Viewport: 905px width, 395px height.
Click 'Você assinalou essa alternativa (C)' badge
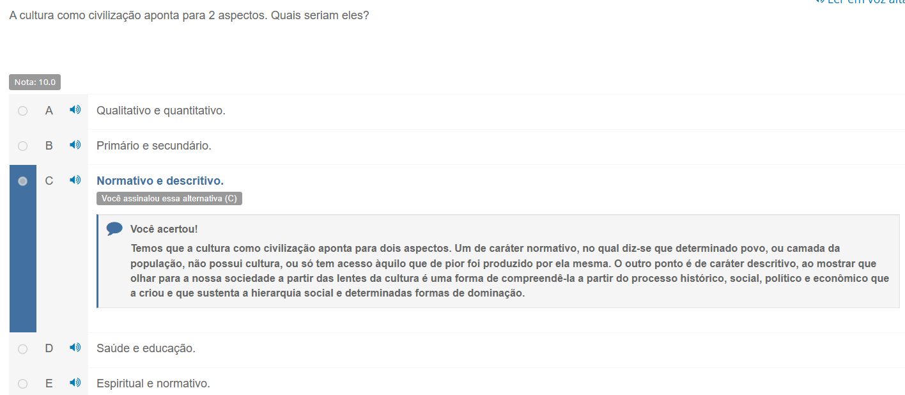pyautogui.click(x=169, y=199)
